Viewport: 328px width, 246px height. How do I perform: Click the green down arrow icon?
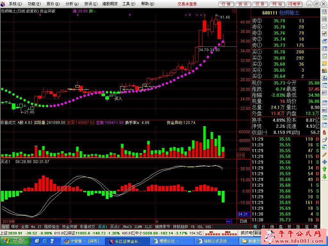pos(324,176)
